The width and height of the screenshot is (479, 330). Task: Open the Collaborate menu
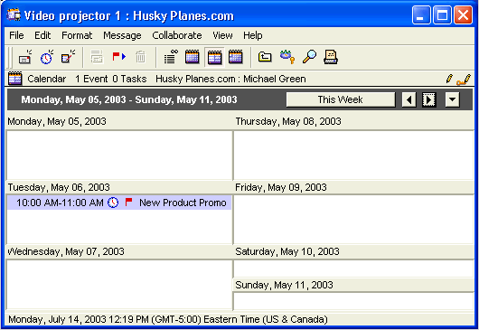177,35
